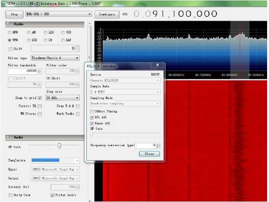269x202 pixels.
Task: Click the Frequency correction ppm field
Action: click(145, 145)
